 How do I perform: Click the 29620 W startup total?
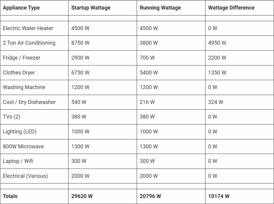82,196
